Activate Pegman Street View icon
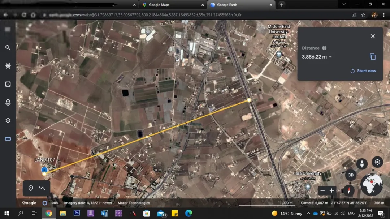Viewport: 390px width, 219px height. coord(362,164)
